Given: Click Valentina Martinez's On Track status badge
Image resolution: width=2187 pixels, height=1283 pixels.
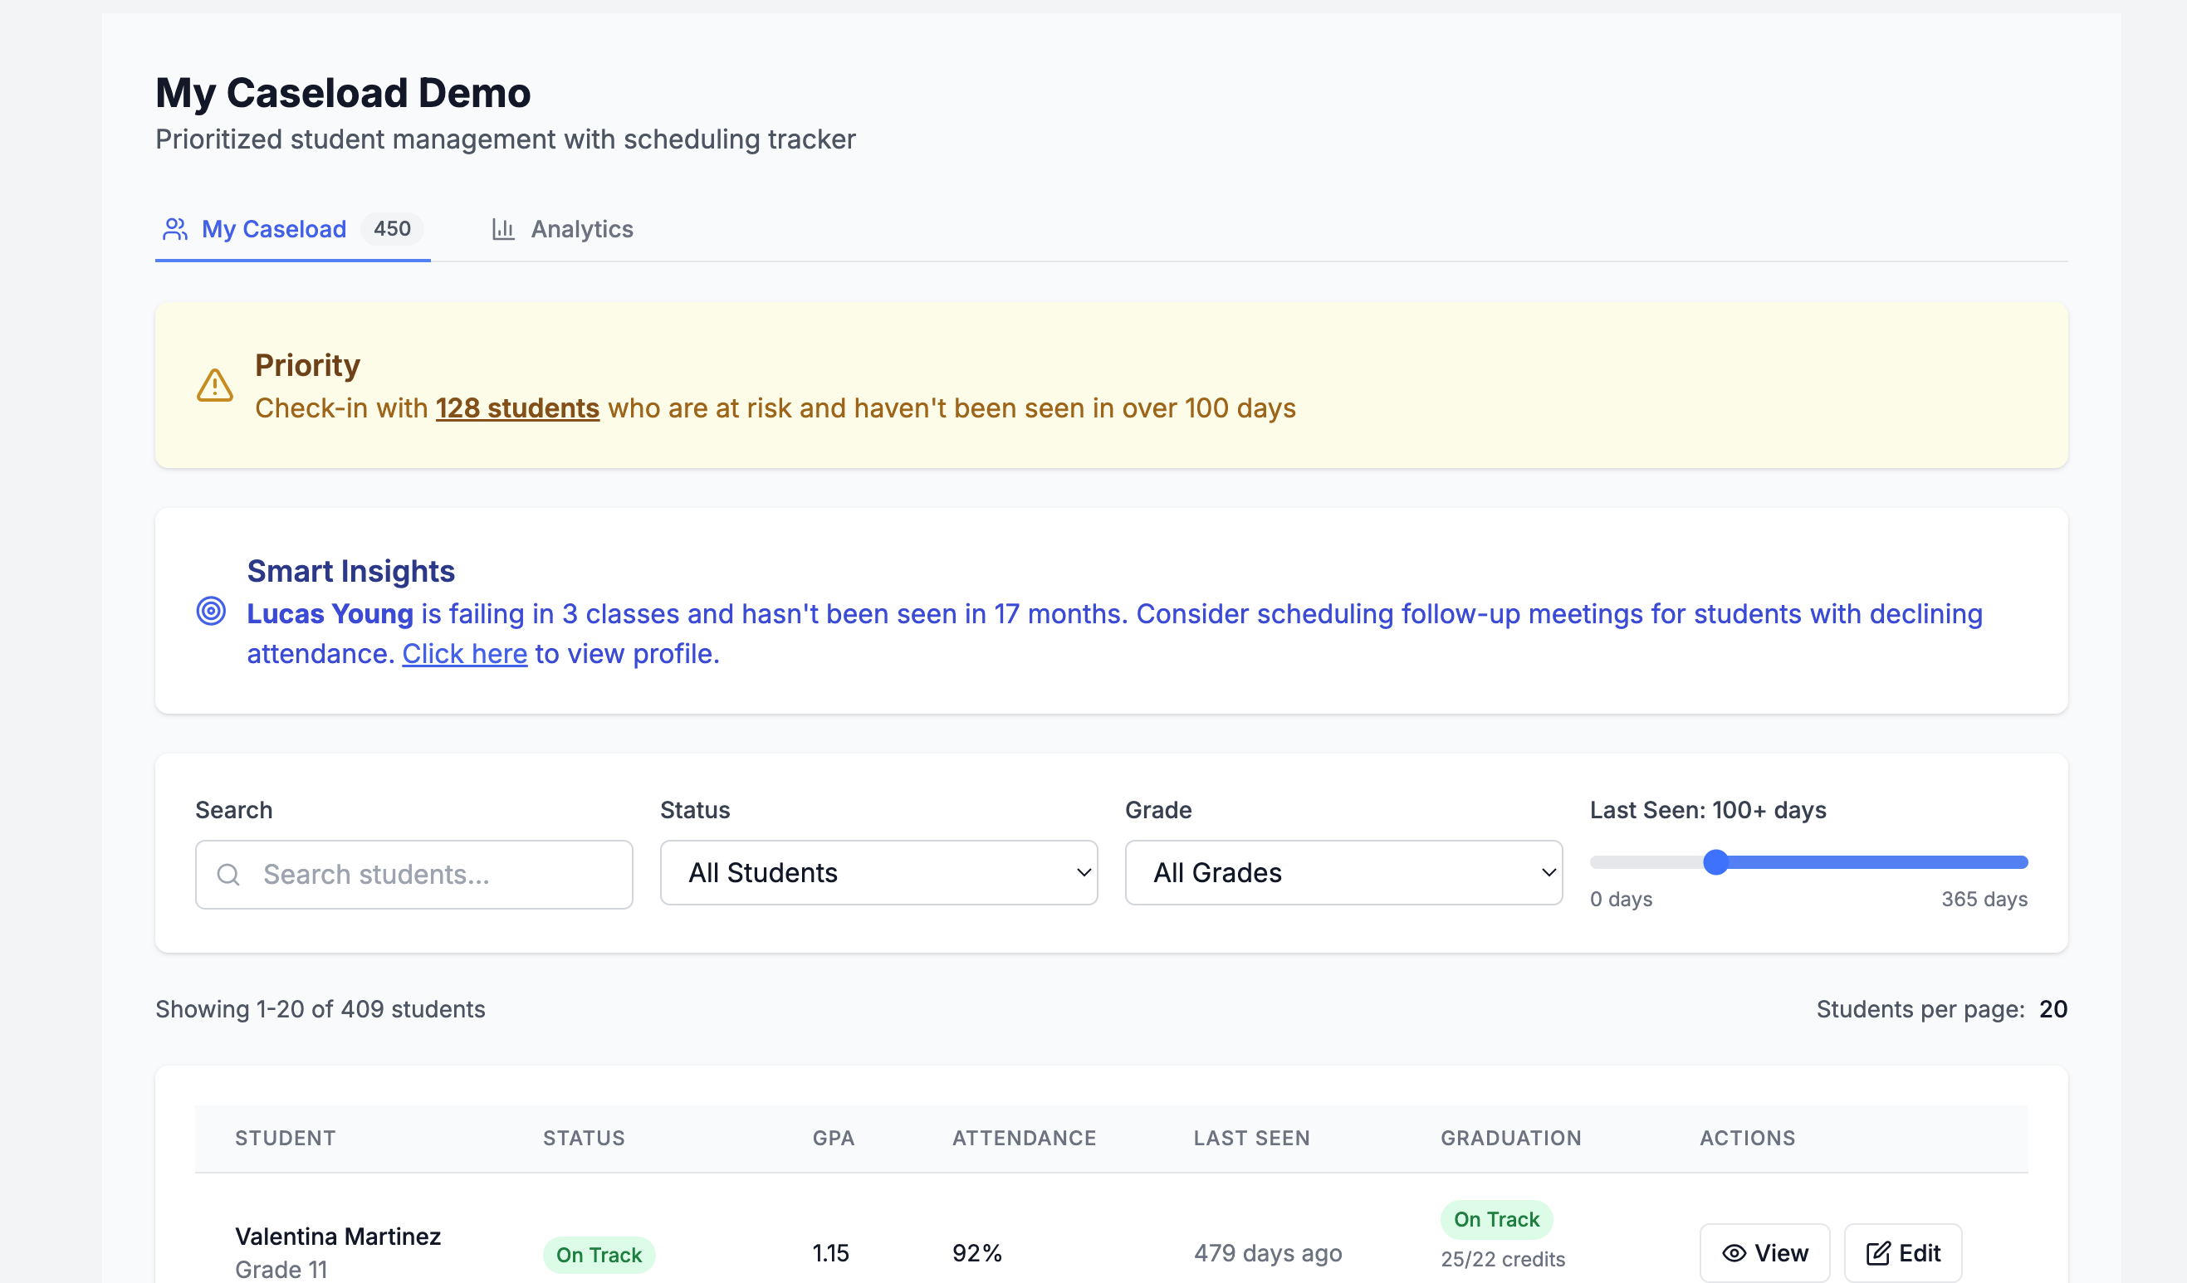Looking at the screenshot, I should (x=599, y=1255).
